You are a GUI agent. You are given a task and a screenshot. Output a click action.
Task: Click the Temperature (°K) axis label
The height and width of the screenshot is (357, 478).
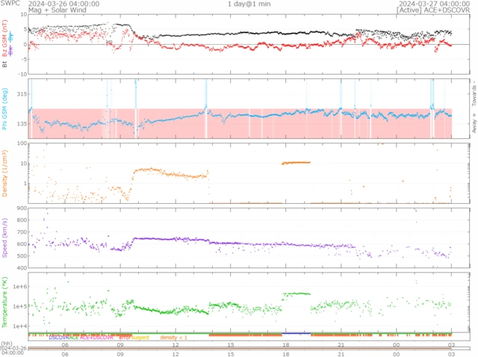4,302
